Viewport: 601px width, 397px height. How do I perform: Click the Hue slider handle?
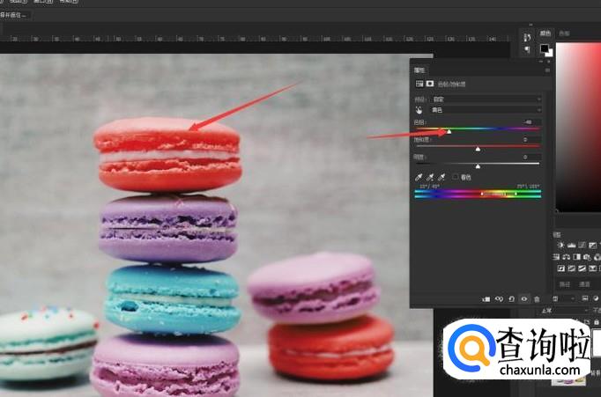448,130
